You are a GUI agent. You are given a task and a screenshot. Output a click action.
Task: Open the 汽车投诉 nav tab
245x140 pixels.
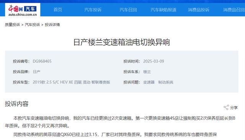(x=93, y=10)
